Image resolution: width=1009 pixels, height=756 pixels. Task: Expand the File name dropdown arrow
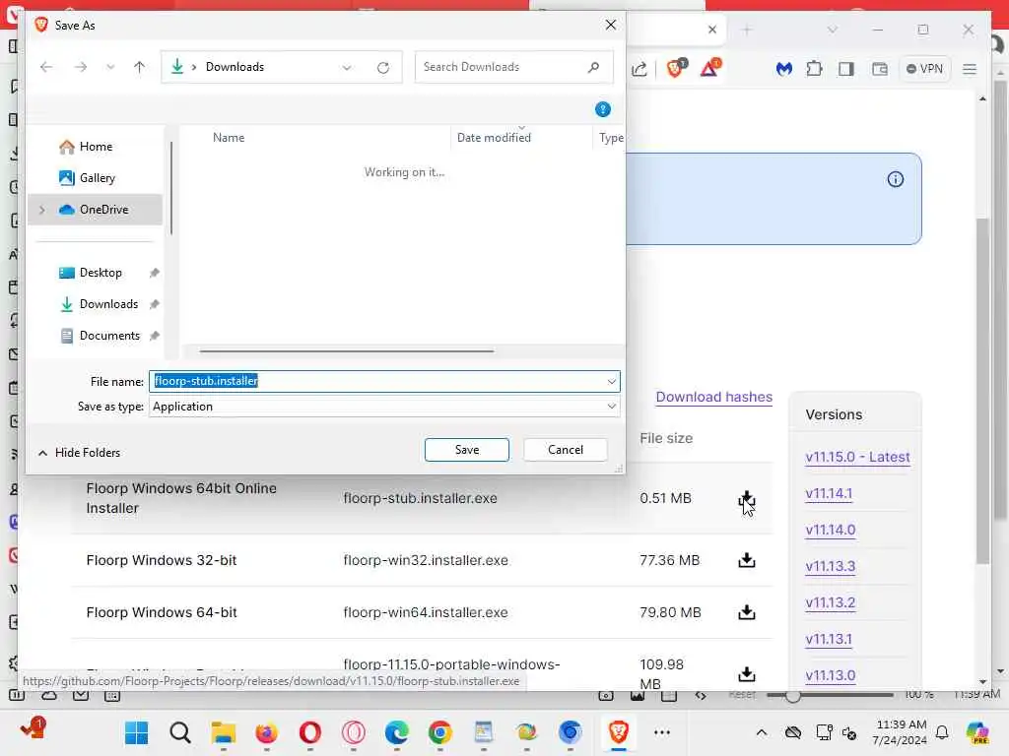click(611, 382)
